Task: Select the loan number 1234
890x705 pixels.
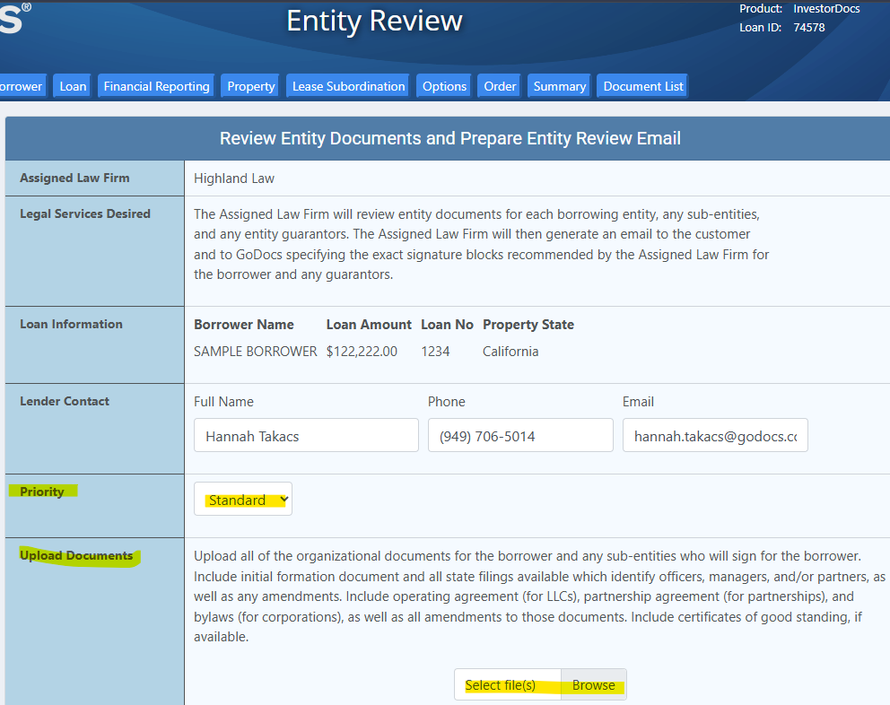Action: [435, 352]
